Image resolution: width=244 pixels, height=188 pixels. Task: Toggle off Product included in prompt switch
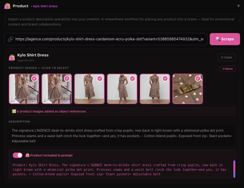pyautogui.click(x=18, y=155)
